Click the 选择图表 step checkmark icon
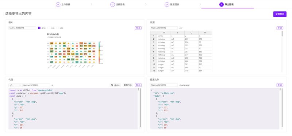The width and height of the screenshot is (292, 136). 112,4
